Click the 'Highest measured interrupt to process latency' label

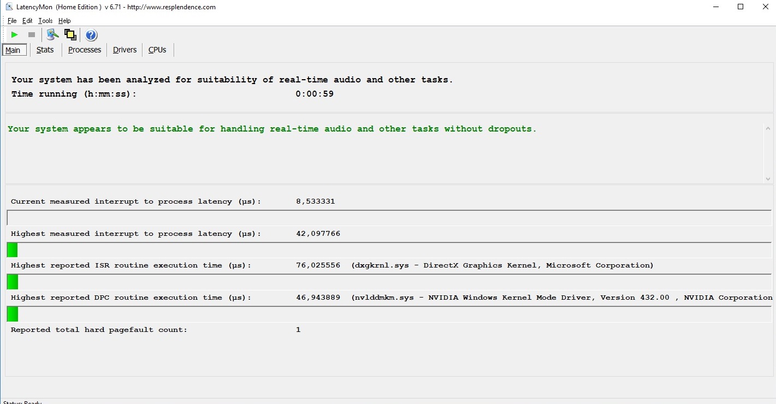(x=136, y=234)
